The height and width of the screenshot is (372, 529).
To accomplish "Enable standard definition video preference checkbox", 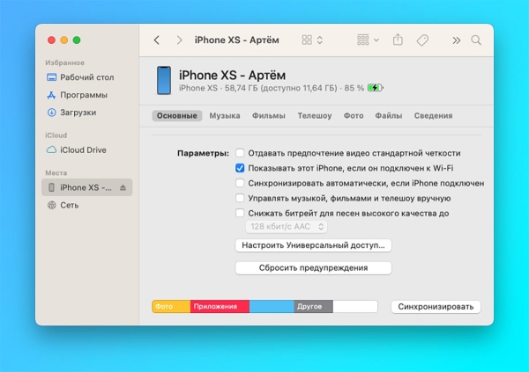I will click(240, 153).
